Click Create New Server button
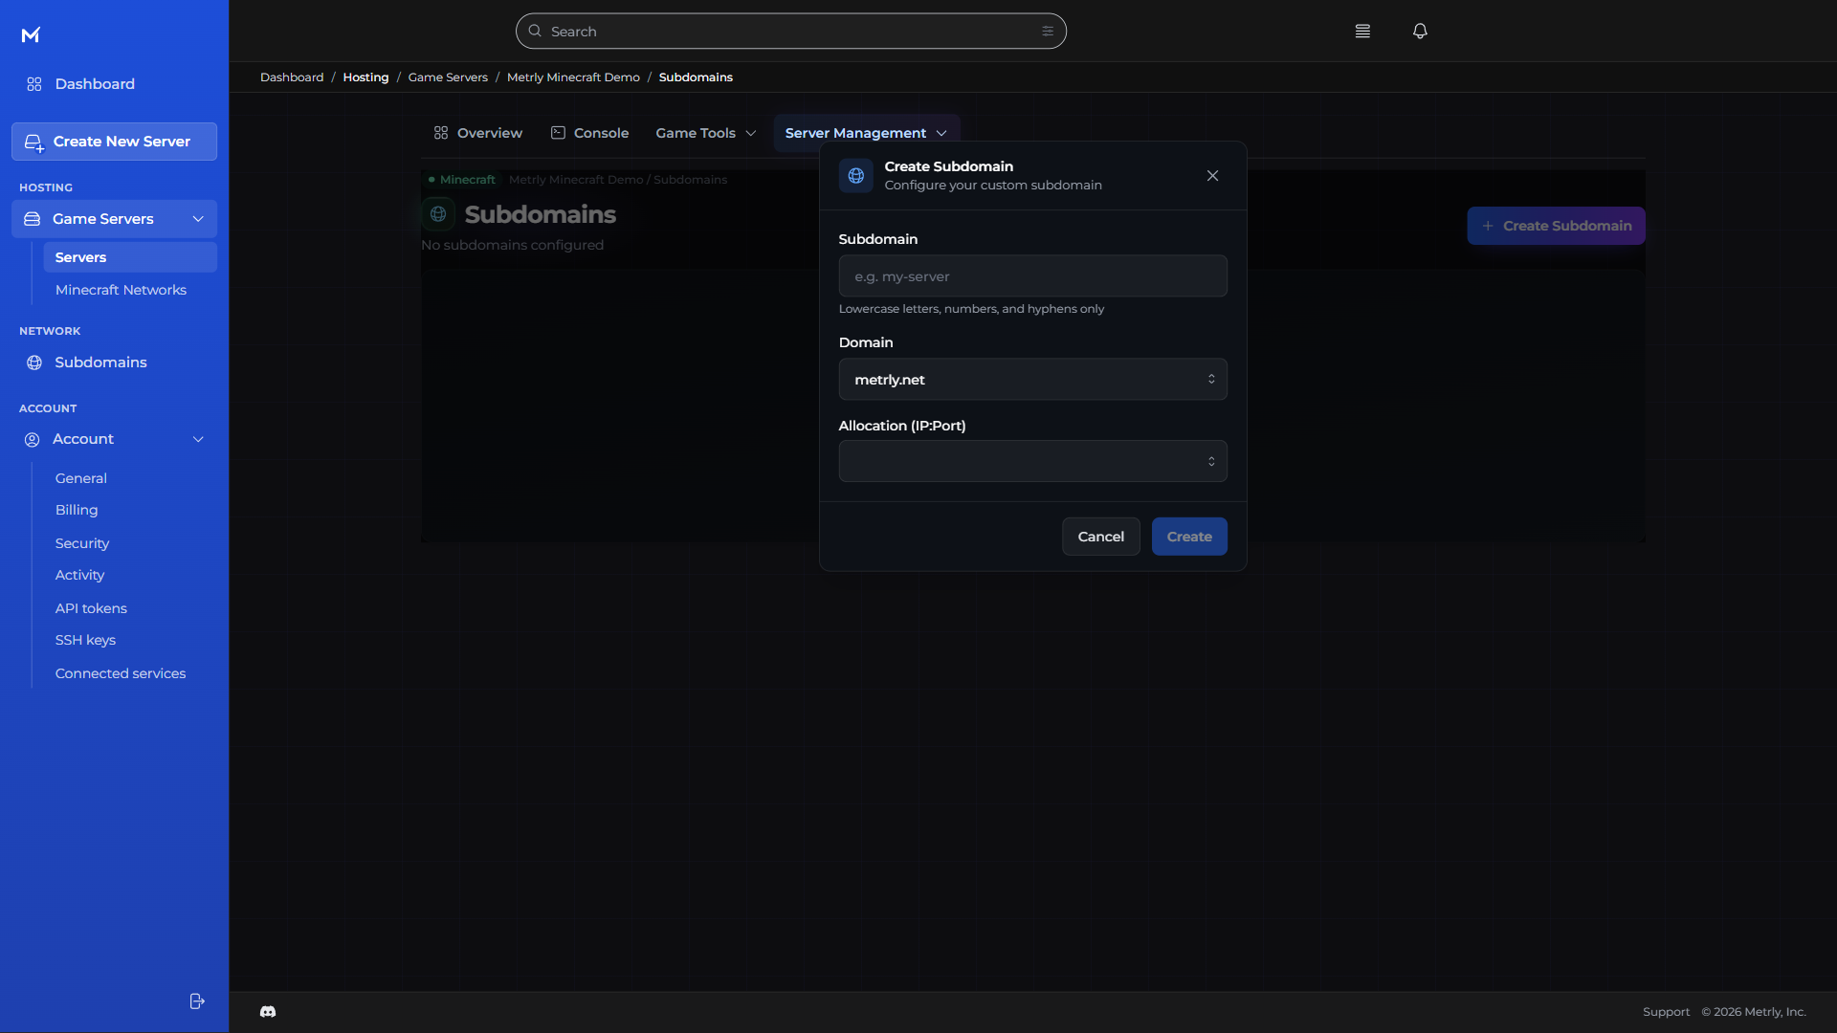The width and height of the screenshot is (1837, 1033). click(x=114, y=142)
